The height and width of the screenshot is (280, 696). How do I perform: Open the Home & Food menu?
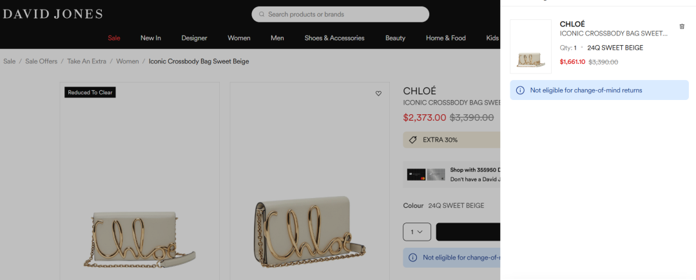point(445,38)
